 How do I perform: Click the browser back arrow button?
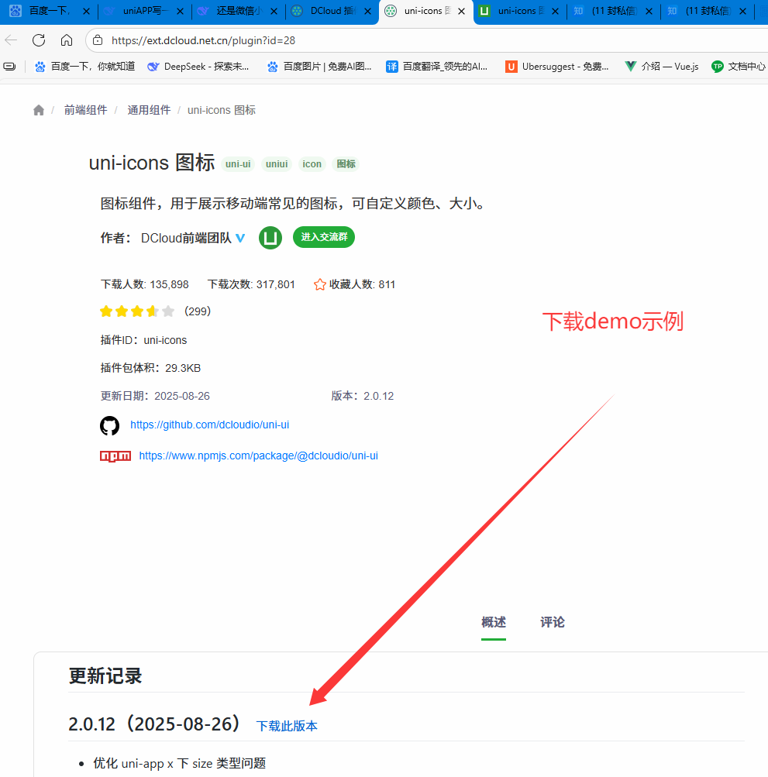tap(11, 40)
